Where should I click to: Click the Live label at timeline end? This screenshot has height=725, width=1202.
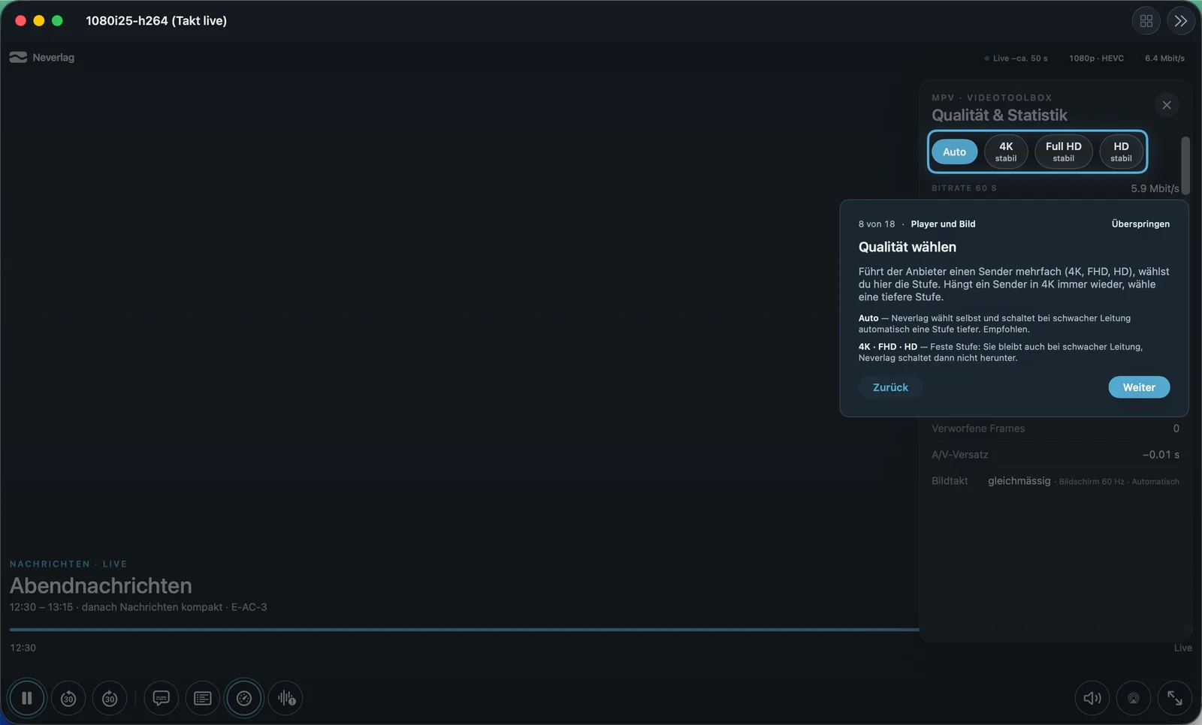pyautogui.click(x=1182, y=648)
